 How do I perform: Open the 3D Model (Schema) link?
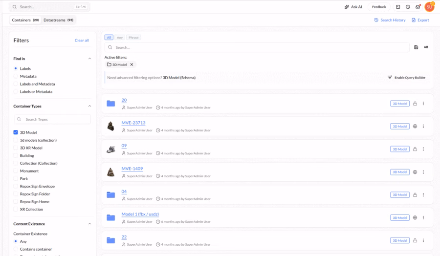coord(179,78)
